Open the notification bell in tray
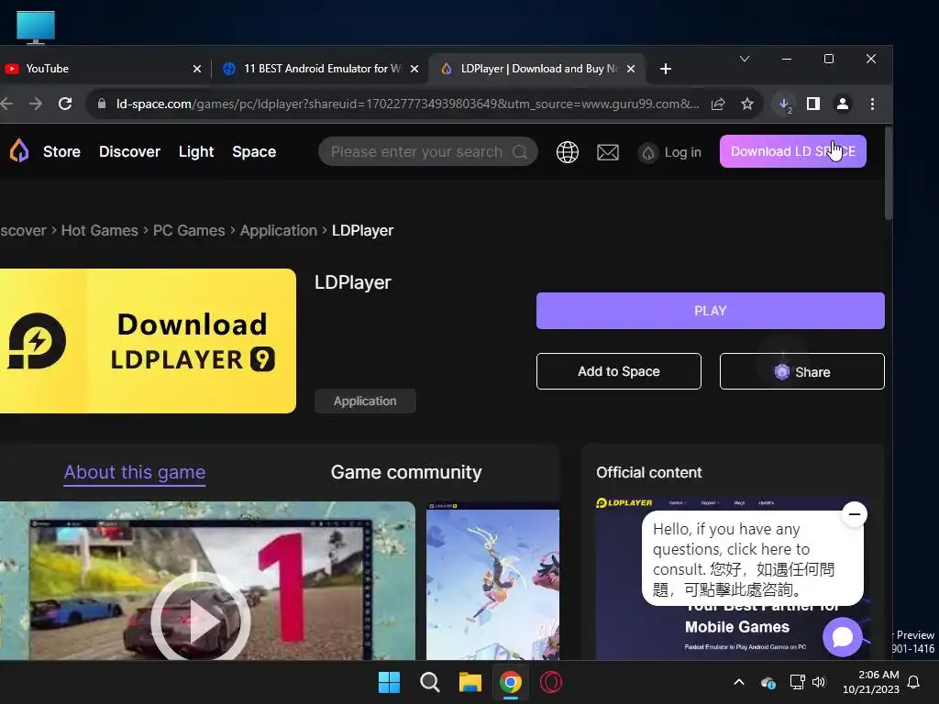The width and height of the screenshot is (939, 704). 913,682
